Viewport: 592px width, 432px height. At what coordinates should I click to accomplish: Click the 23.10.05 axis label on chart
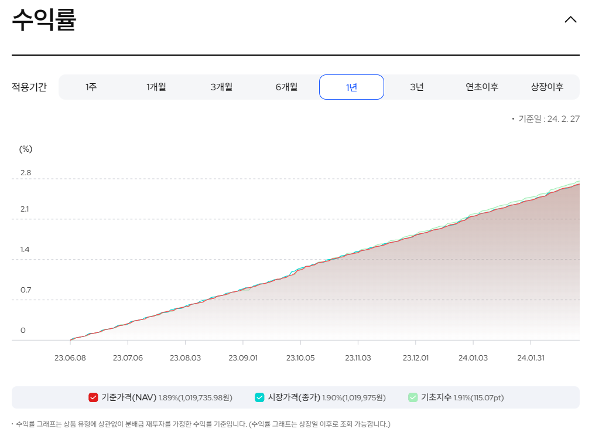pyautogui.click(x=301, y=357)
